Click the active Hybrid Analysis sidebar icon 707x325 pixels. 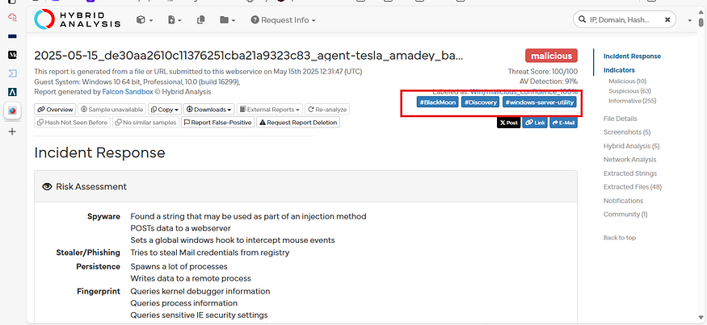pyautogui.click(x=13, y=110)
